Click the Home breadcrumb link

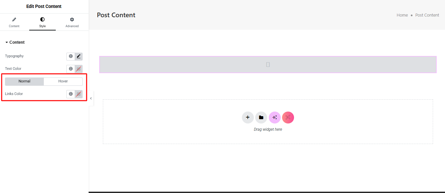(x=402, y=15)
